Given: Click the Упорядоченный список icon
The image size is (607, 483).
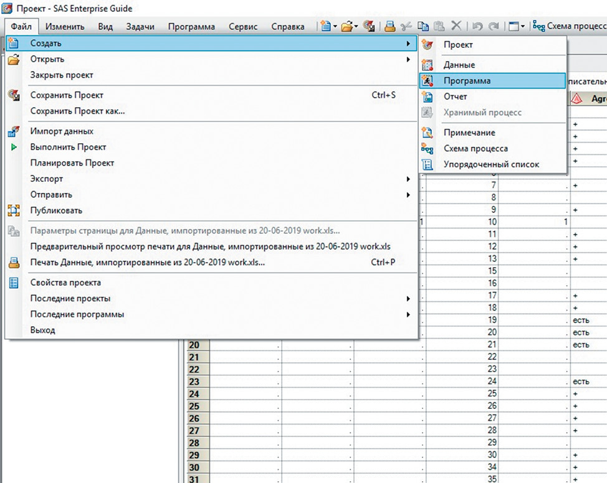Looking at the screenshot, I should tap(427, 164).
